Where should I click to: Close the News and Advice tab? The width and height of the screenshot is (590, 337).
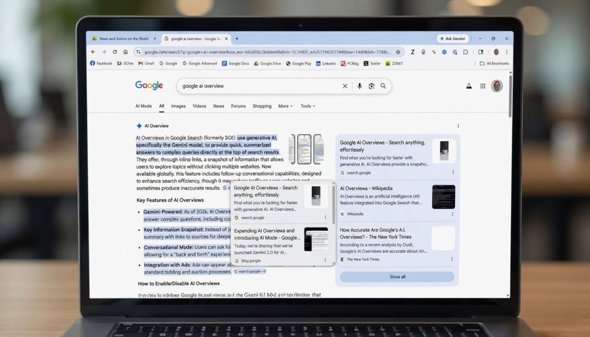154,38
